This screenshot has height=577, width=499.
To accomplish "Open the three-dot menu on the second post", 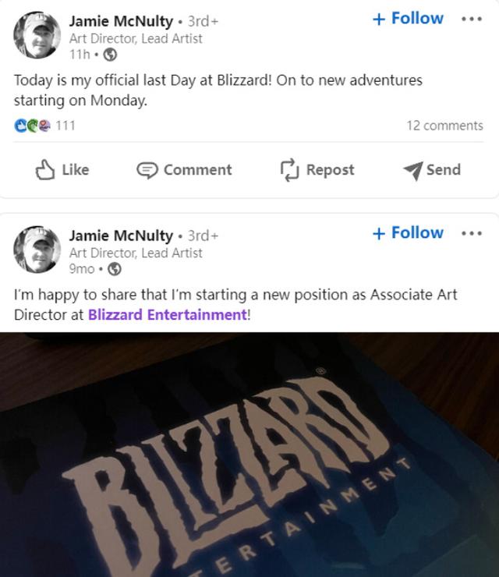I will tap(472, 233).
